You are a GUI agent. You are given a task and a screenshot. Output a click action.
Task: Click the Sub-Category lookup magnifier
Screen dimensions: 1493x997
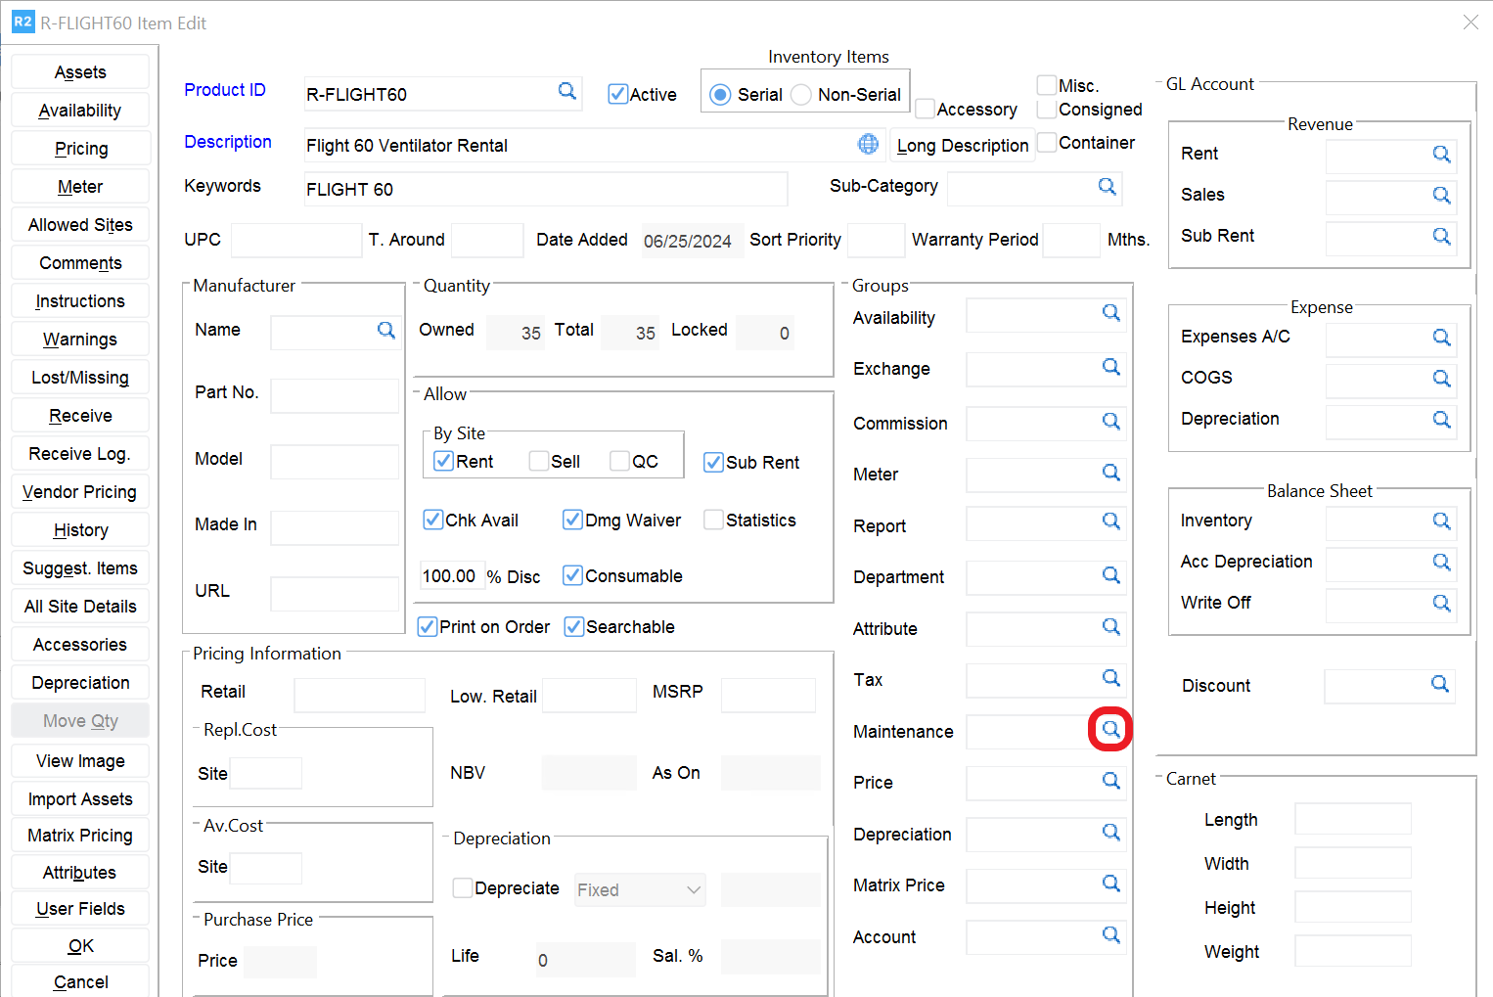click(1107, 186)
